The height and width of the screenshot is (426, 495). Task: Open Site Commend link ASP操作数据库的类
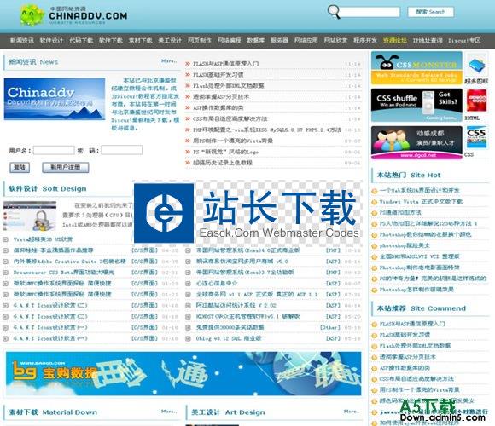[405, 368]
